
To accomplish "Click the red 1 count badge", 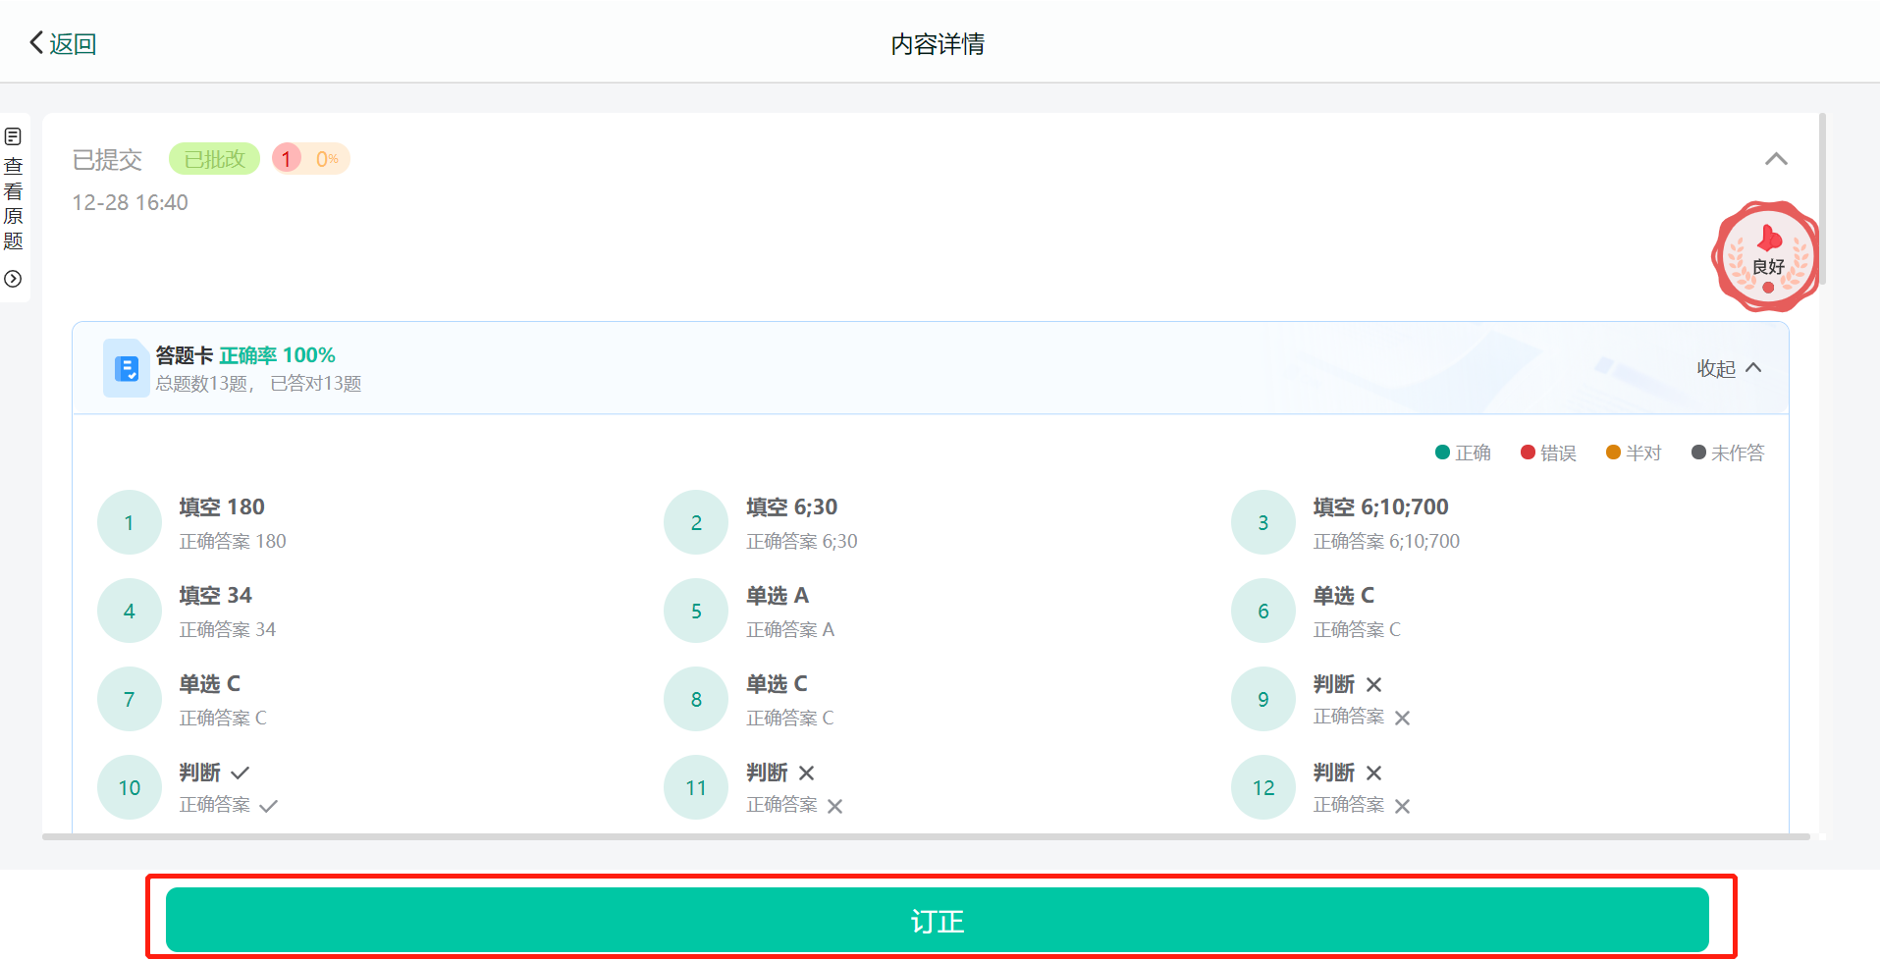I will point(287,159).
